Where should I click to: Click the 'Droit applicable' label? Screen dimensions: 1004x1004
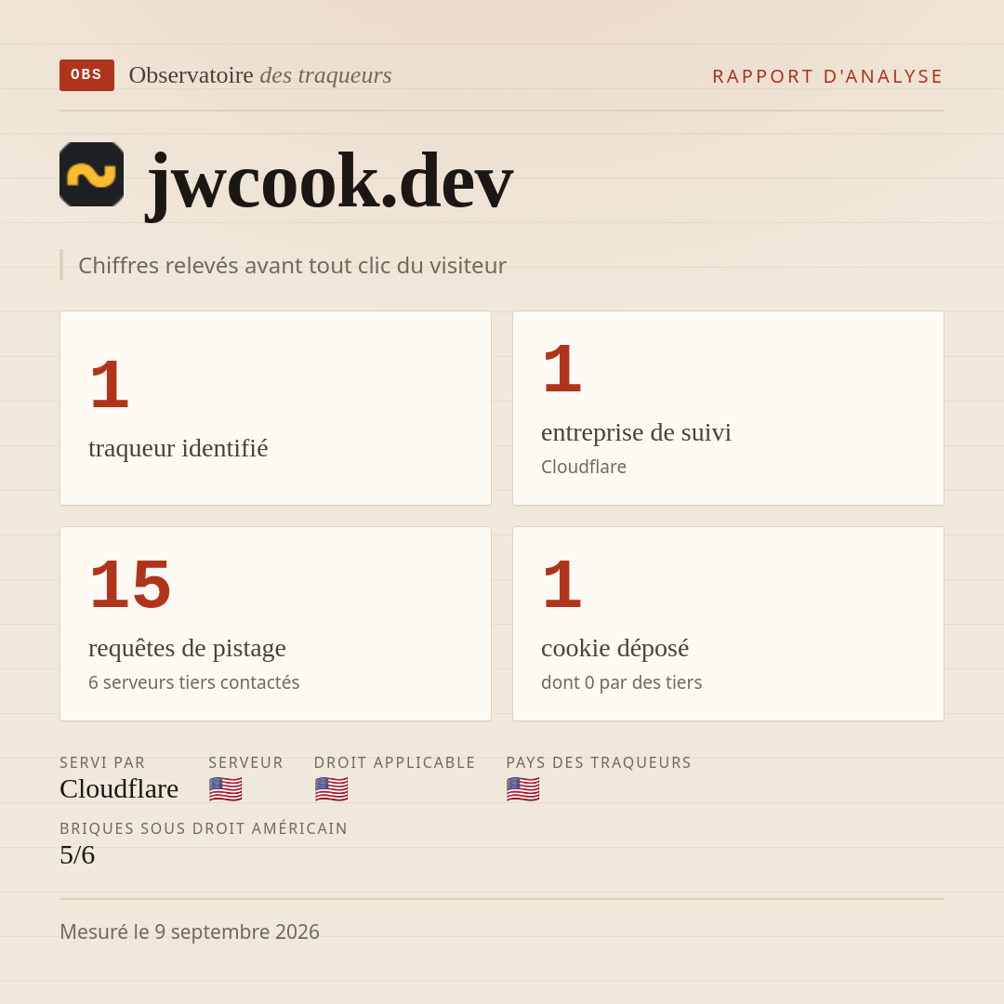click(x=394, y=762)
